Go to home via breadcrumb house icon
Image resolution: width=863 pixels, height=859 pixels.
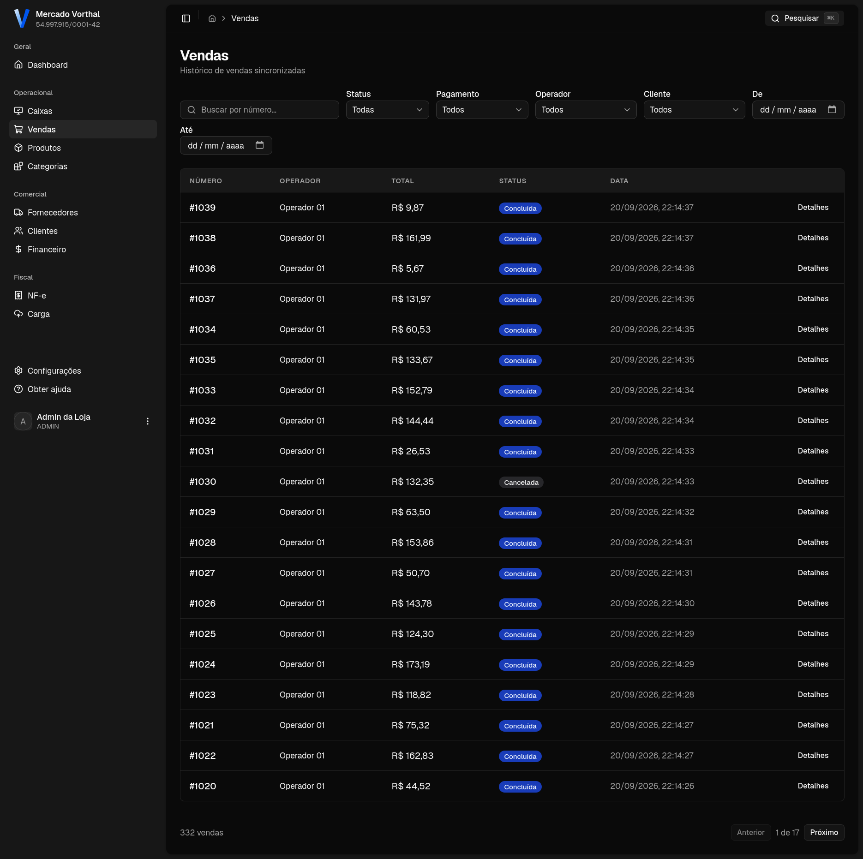coord(212,18)
